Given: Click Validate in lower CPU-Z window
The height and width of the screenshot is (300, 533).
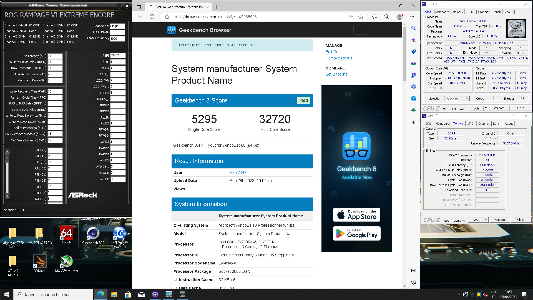Looking at the screenshot, I should 499,220.
